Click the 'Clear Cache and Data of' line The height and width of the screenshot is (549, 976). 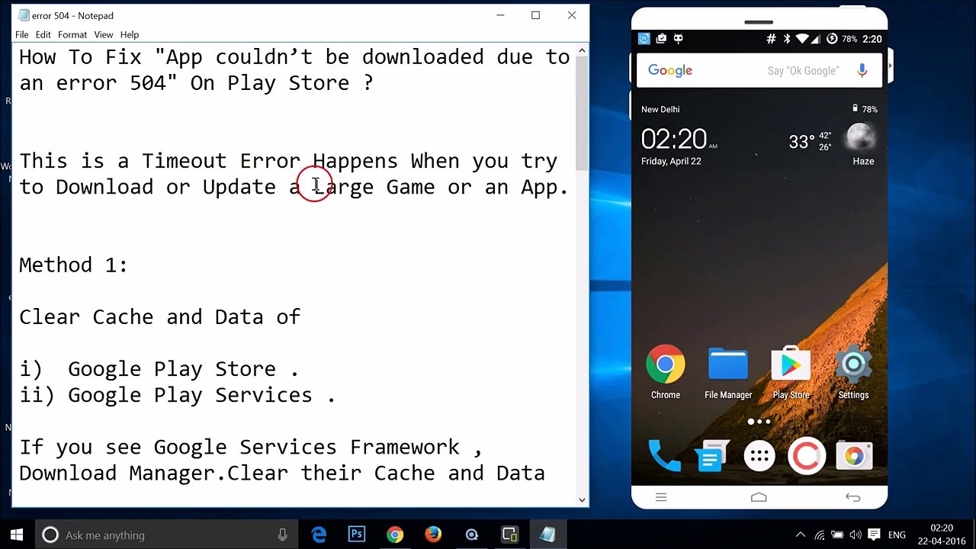(160, 316)
